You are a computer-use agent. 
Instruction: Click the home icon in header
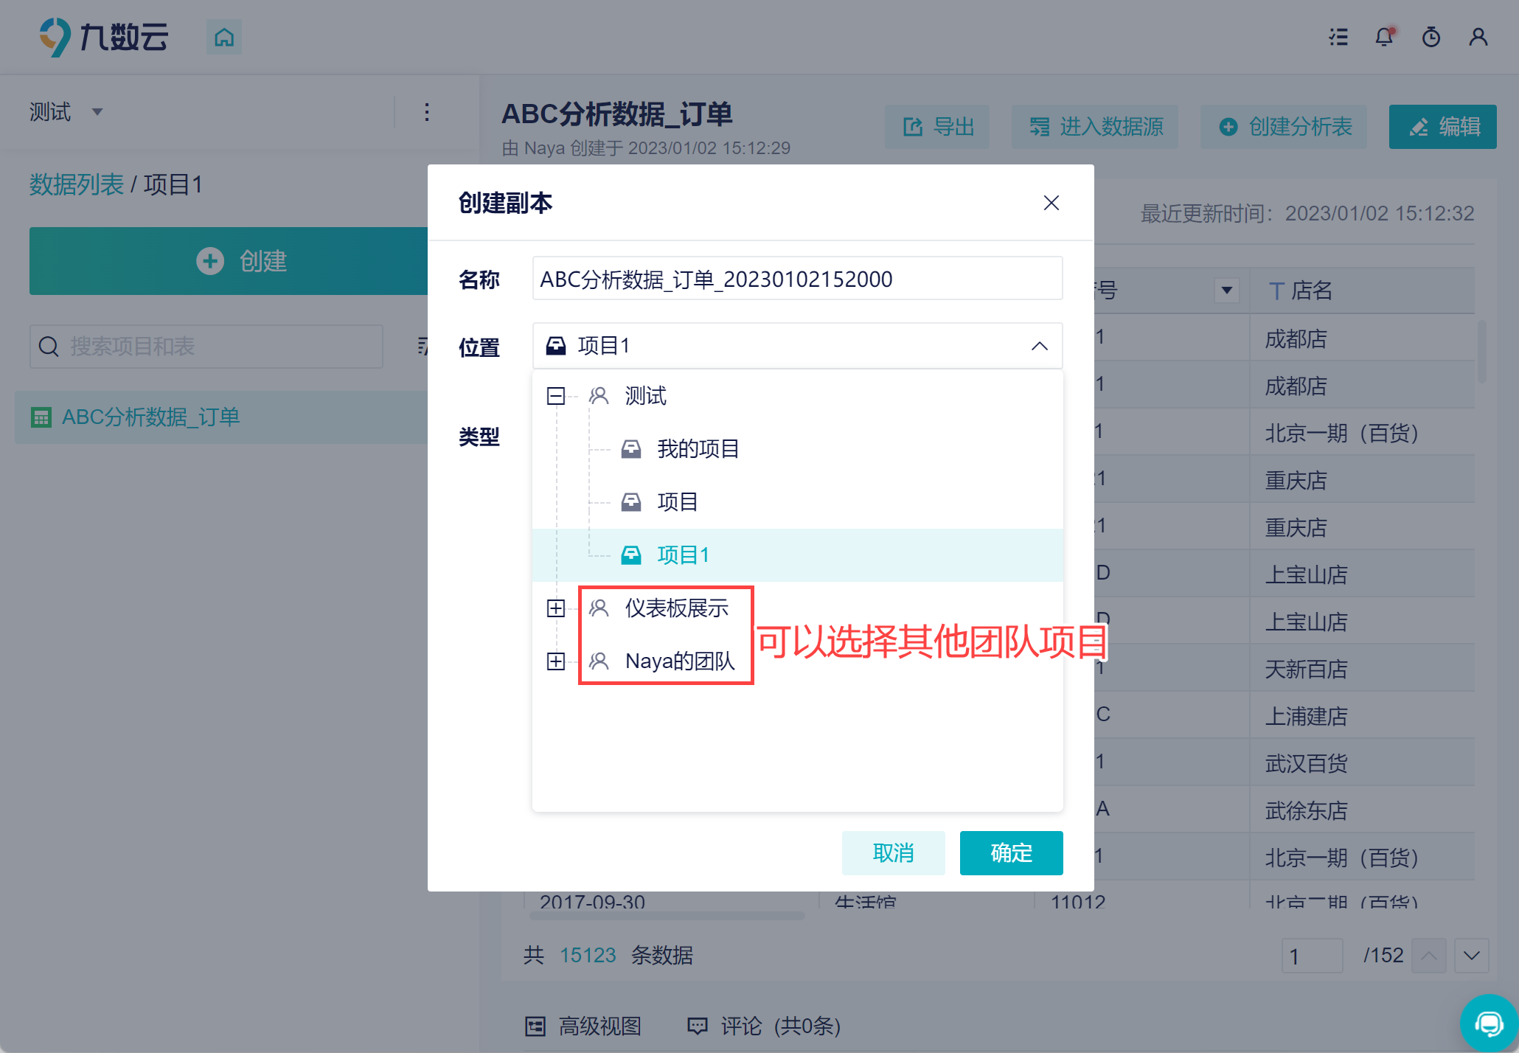pyautogui.click(x=224, y=37)
